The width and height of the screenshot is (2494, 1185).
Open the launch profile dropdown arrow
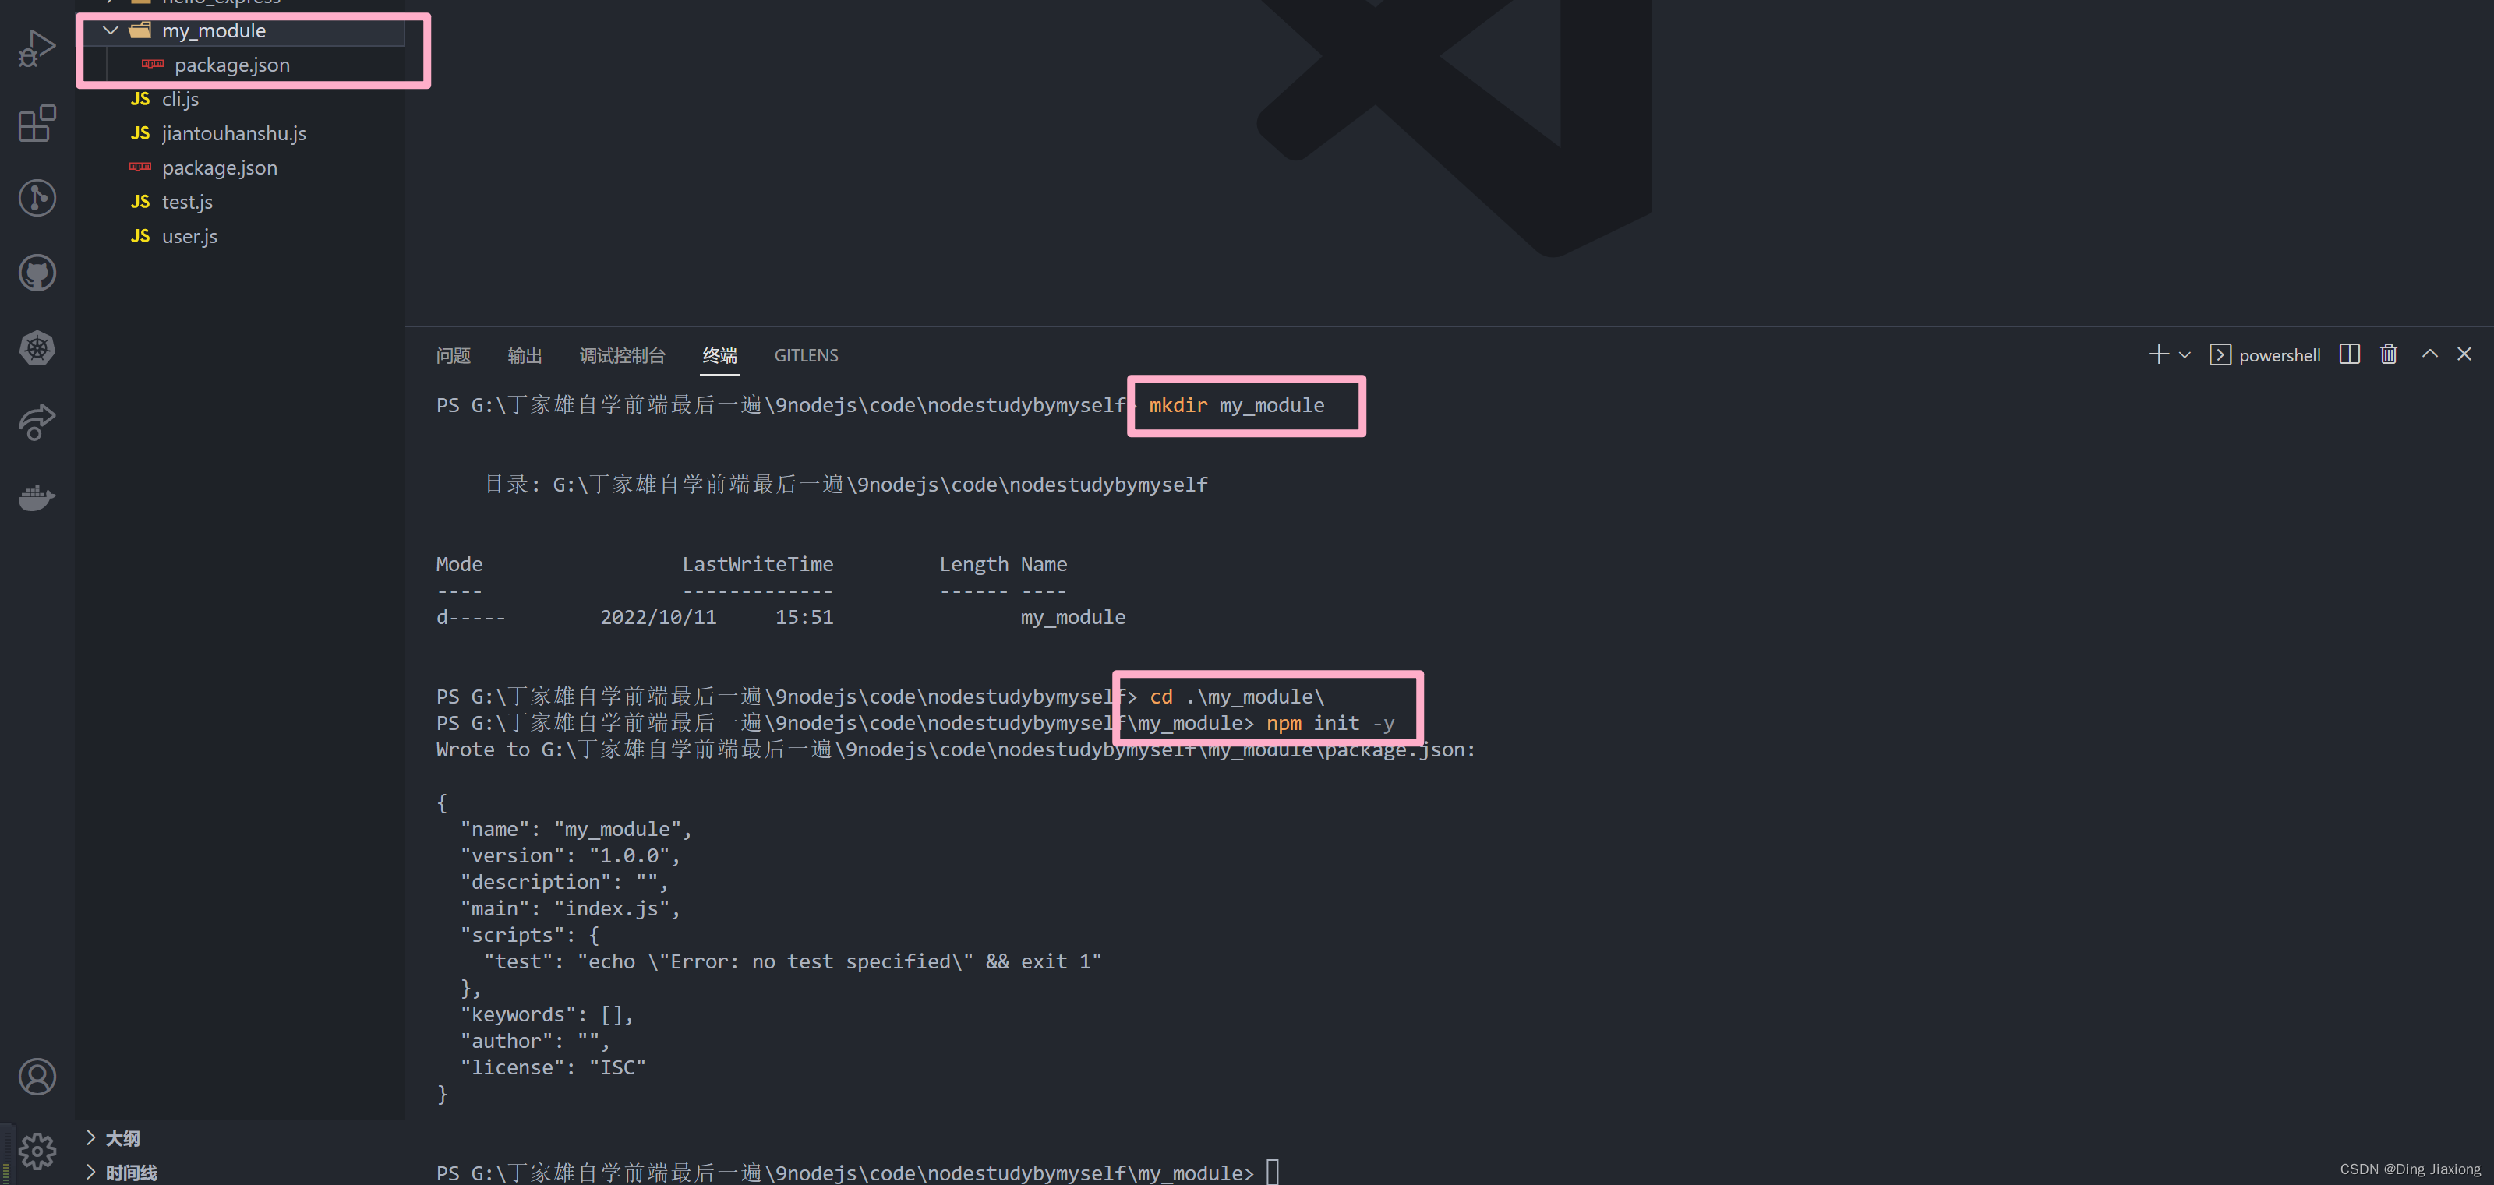tap(2184, 355)
